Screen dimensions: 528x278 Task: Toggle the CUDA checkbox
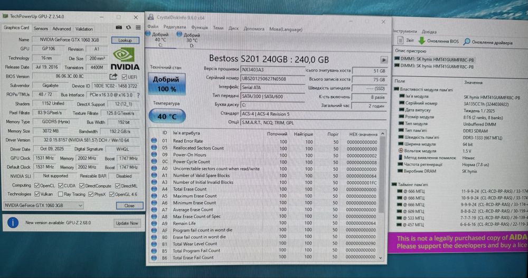[x=61, y=186]
